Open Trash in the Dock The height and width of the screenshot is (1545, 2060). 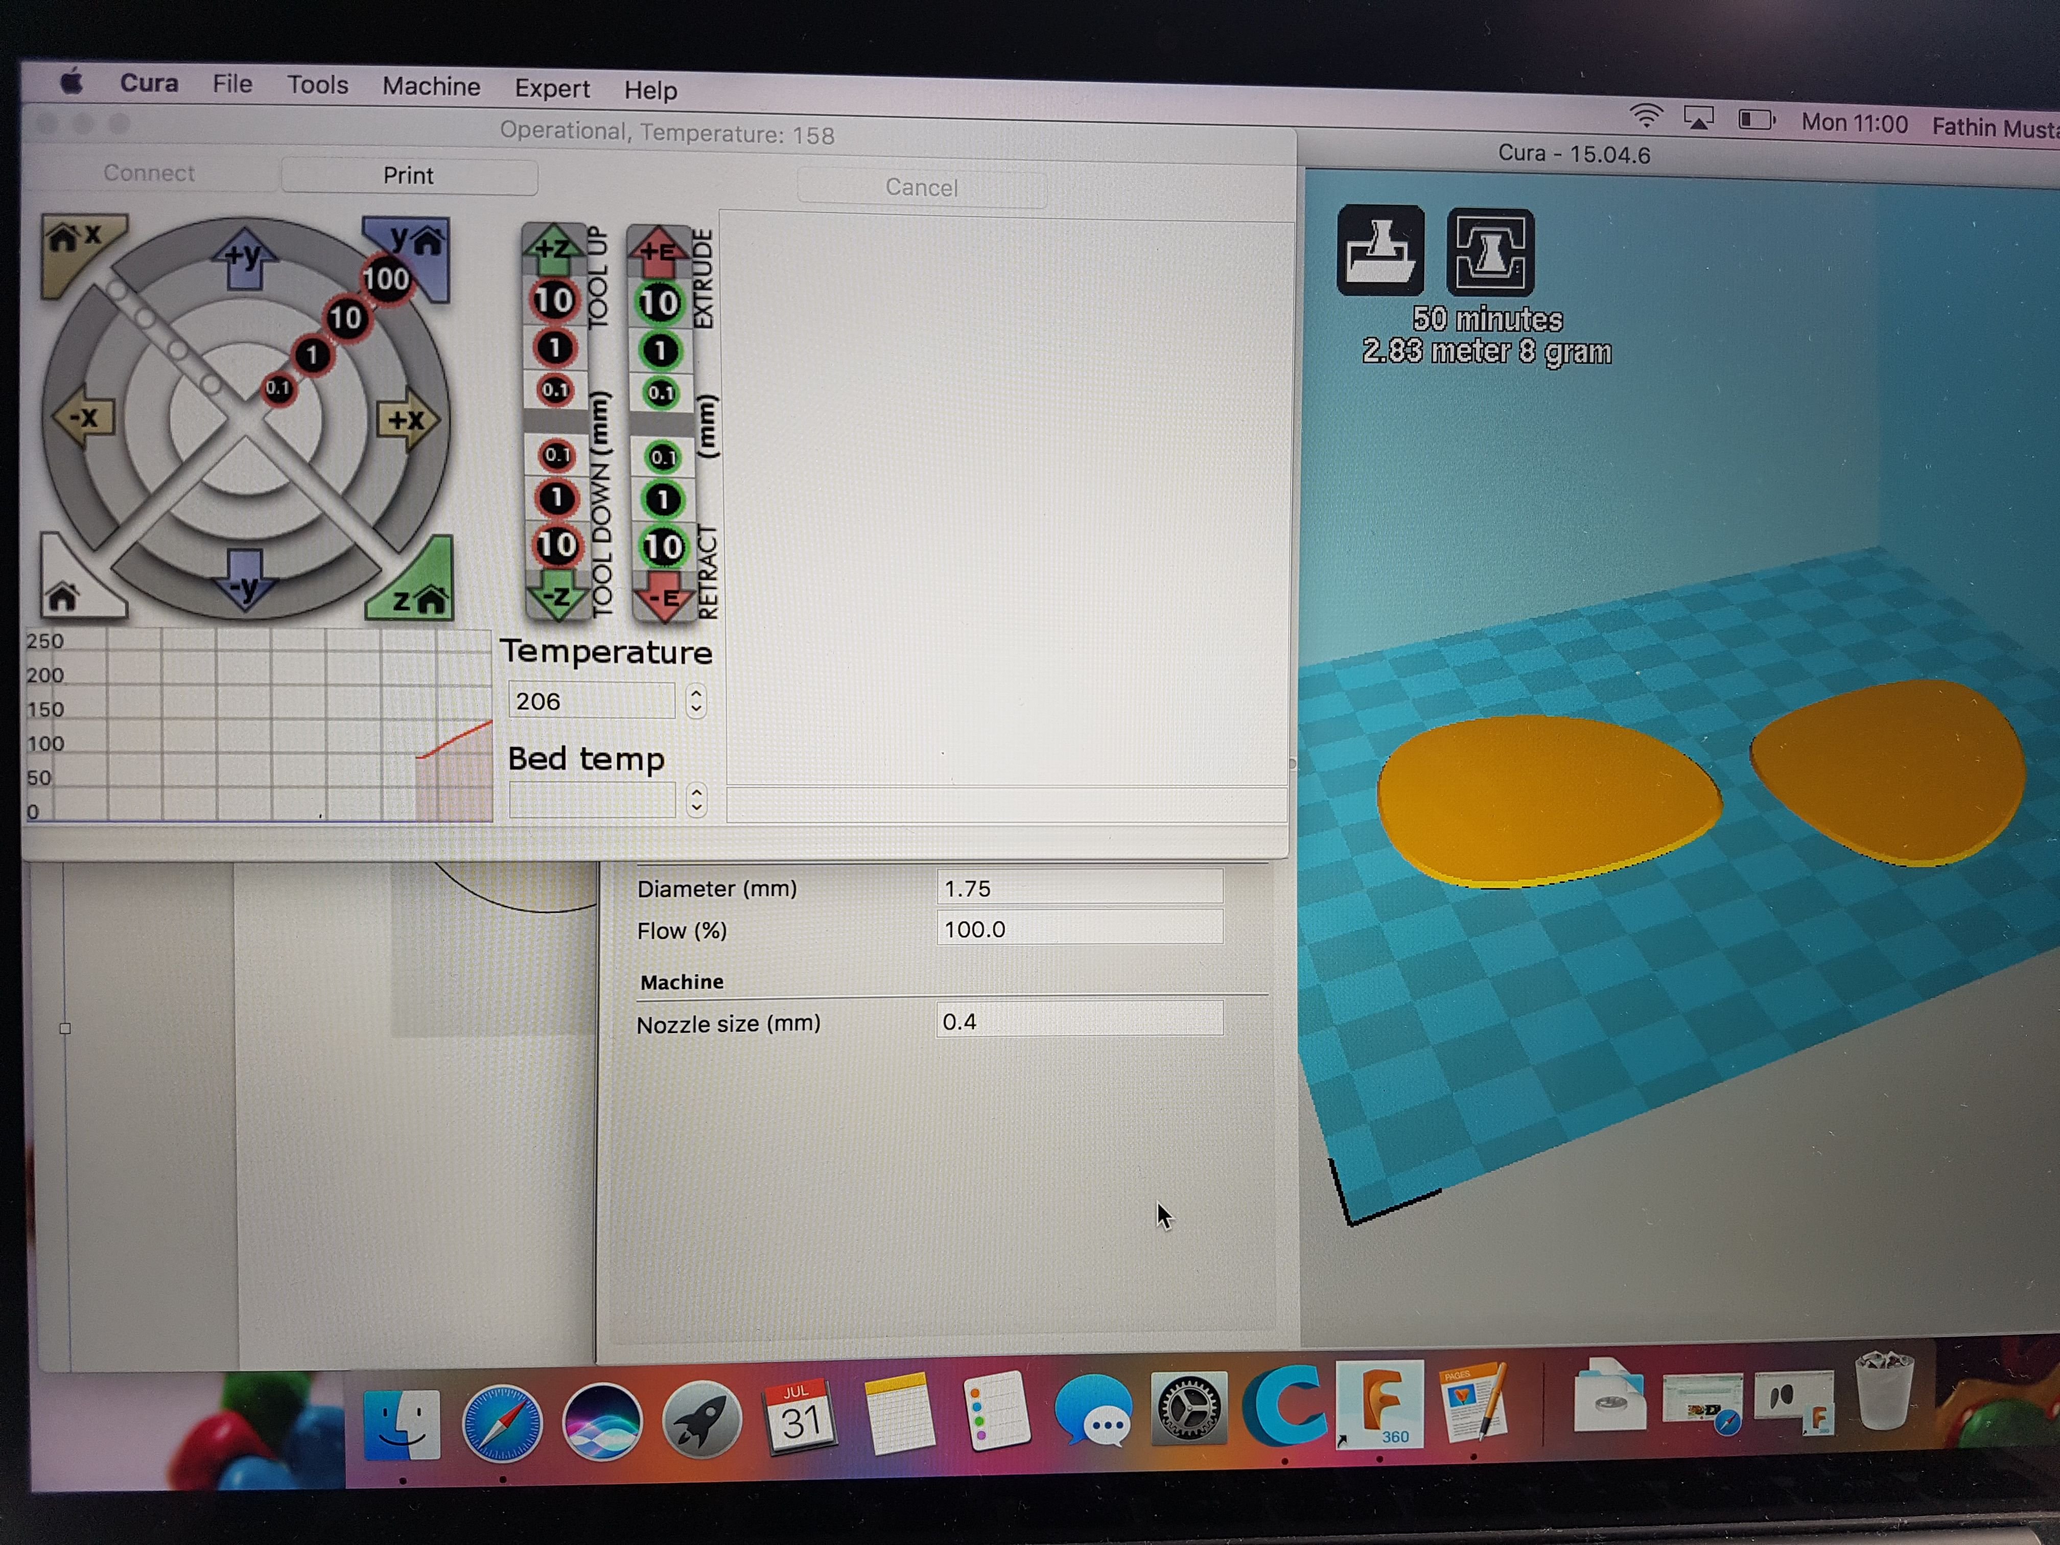tap(1883, 1391)
